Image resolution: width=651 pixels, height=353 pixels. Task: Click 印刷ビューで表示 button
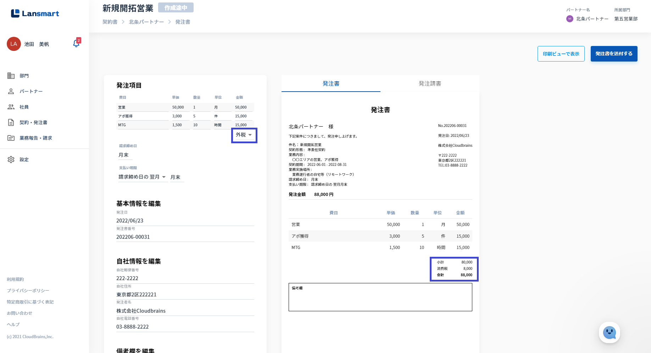point(561,54)
